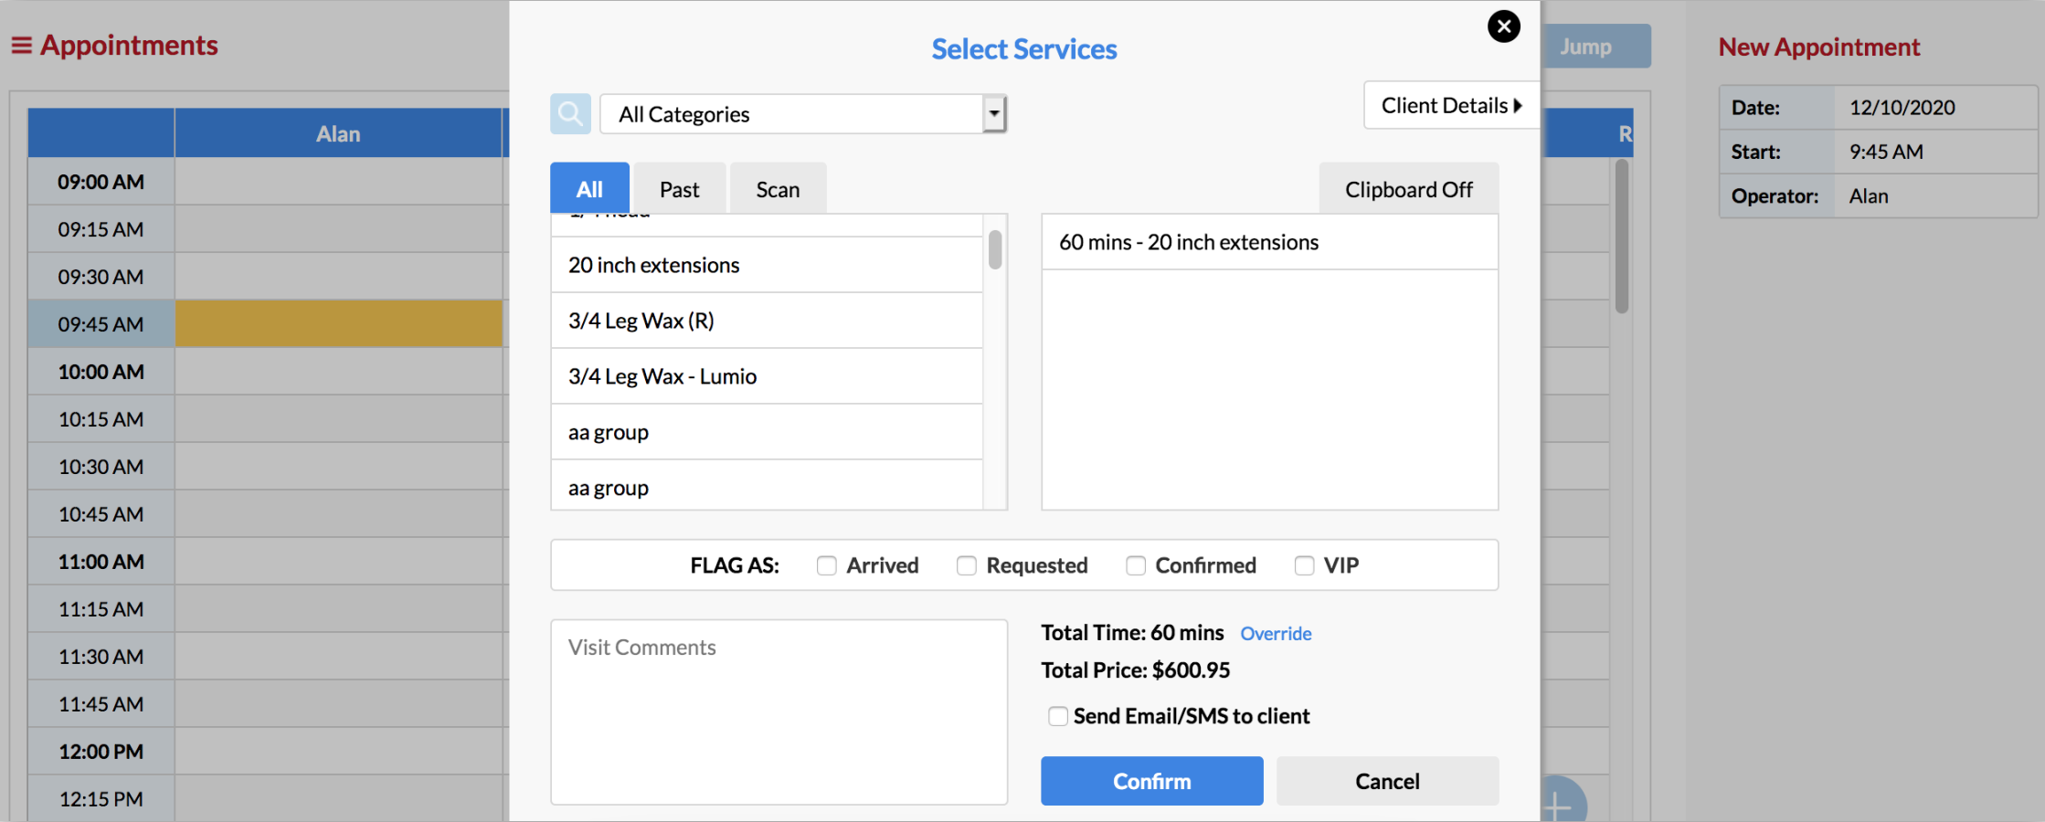The height and width of the screenshot is (822, 2045).
Task: Expand Client Details
Action: click(x=1449, y=105)
